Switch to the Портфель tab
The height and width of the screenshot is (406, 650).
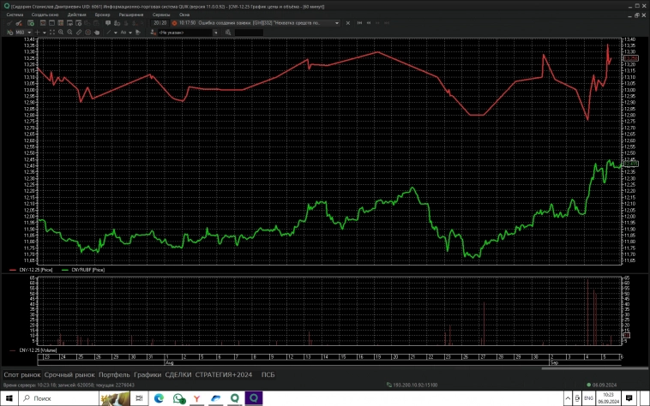tap(114, 374)
